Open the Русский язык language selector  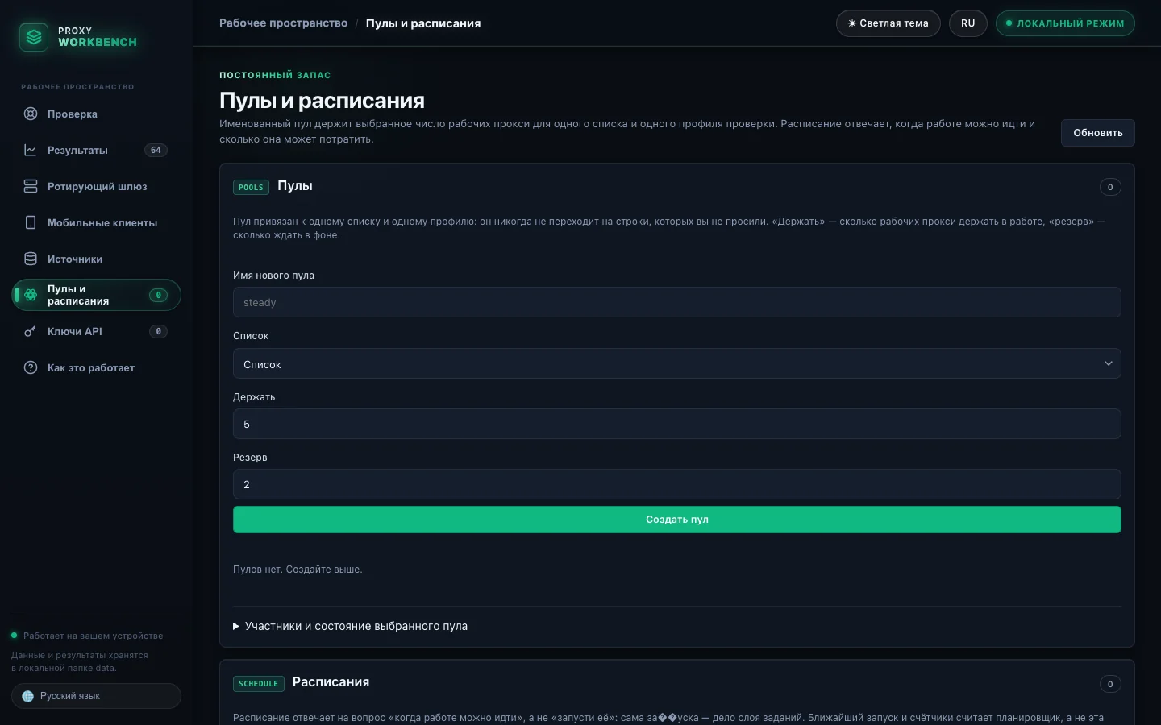(96, 696)
